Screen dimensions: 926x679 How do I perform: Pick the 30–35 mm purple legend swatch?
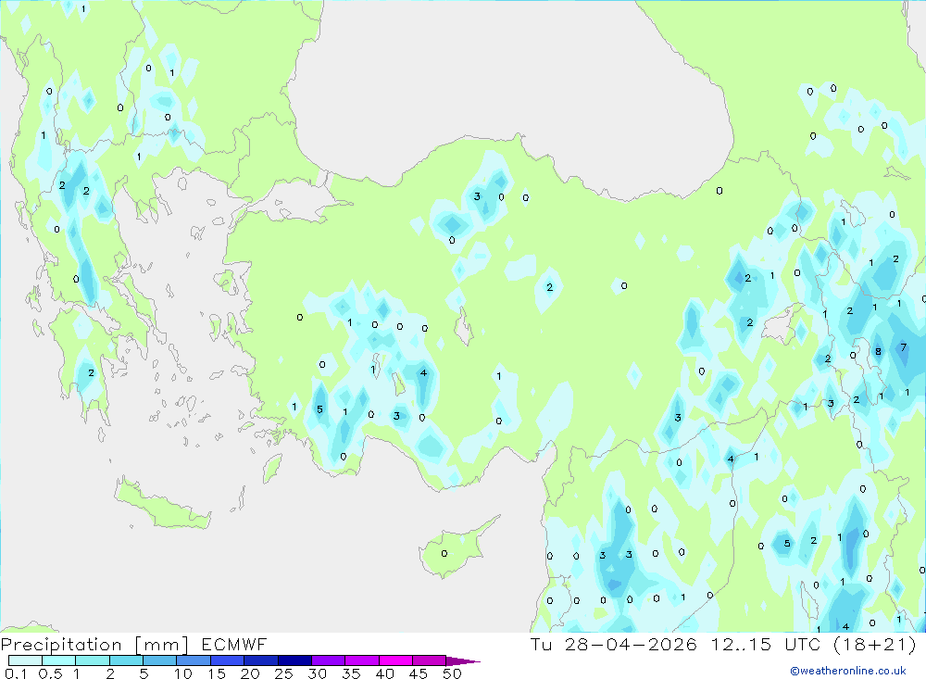click(x=328, y=660)
